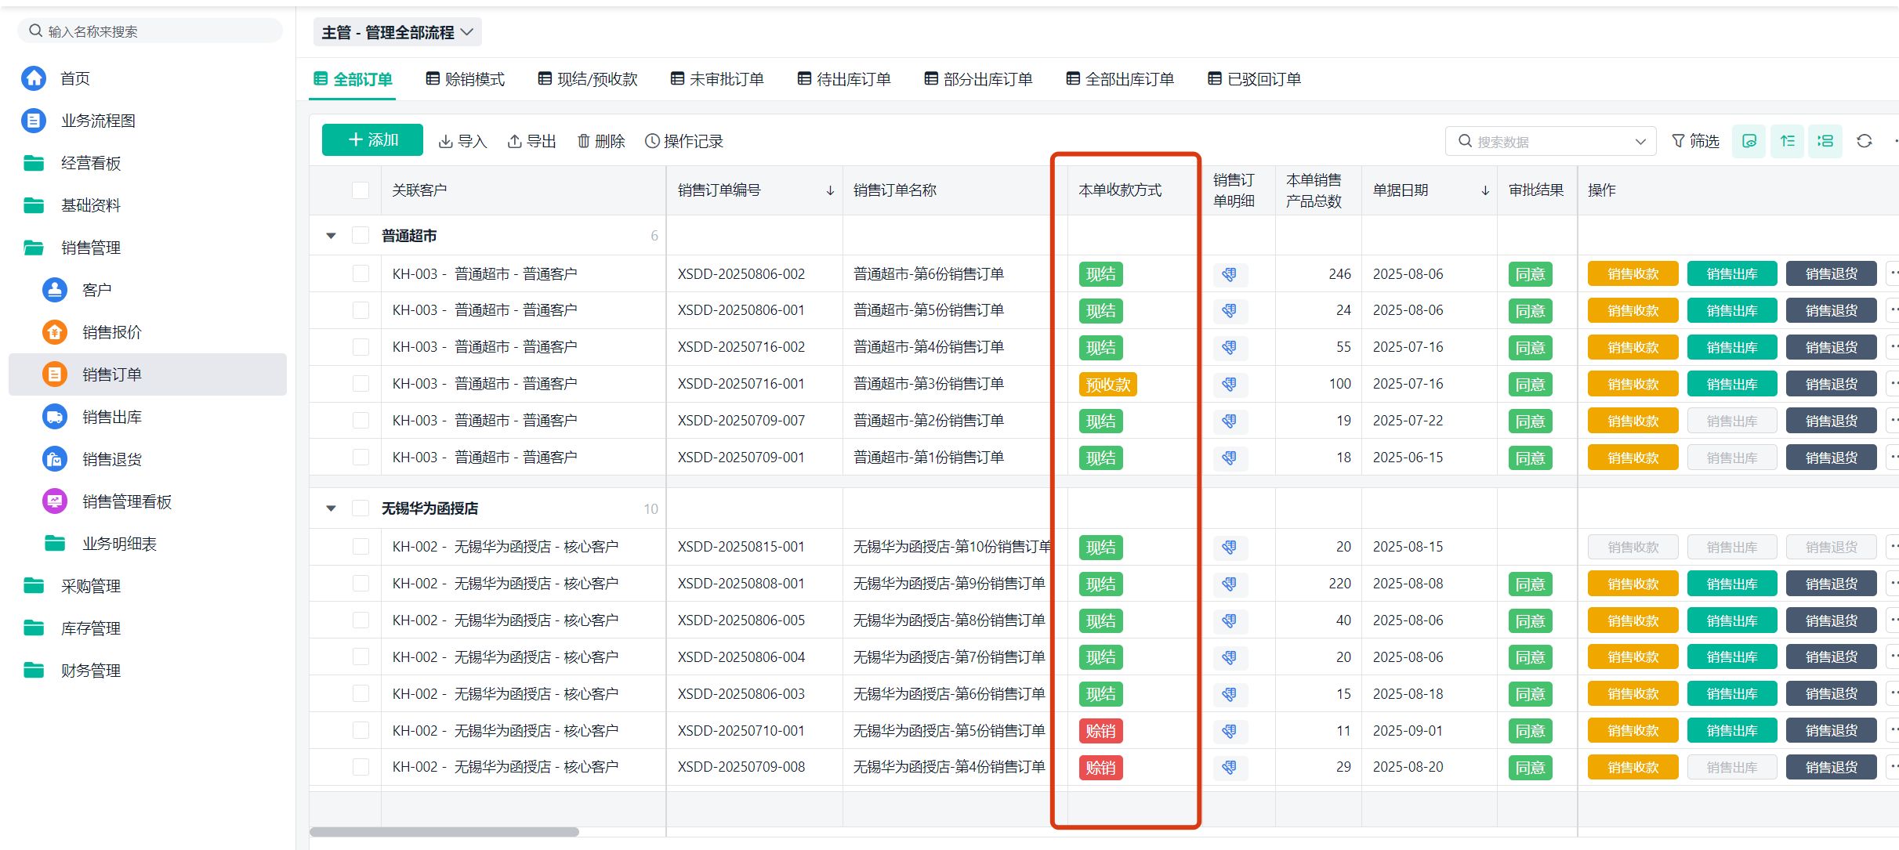Expand the 搜索数据 search dropdown arrow
The height and width of the screenshot is (850, 1899).
click(x=1640, y=142)
